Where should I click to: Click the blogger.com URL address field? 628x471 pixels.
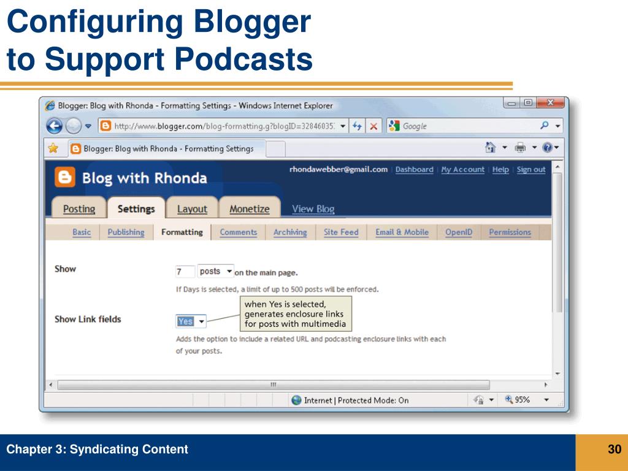pos(224,126)
